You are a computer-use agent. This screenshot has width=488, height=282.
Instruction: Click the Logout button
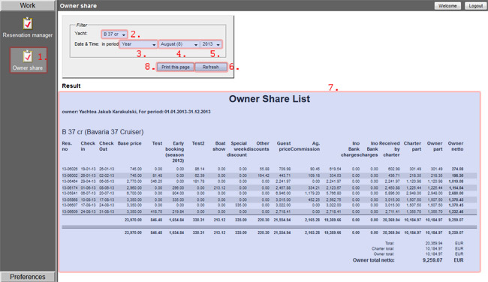(x=475, y=6)
